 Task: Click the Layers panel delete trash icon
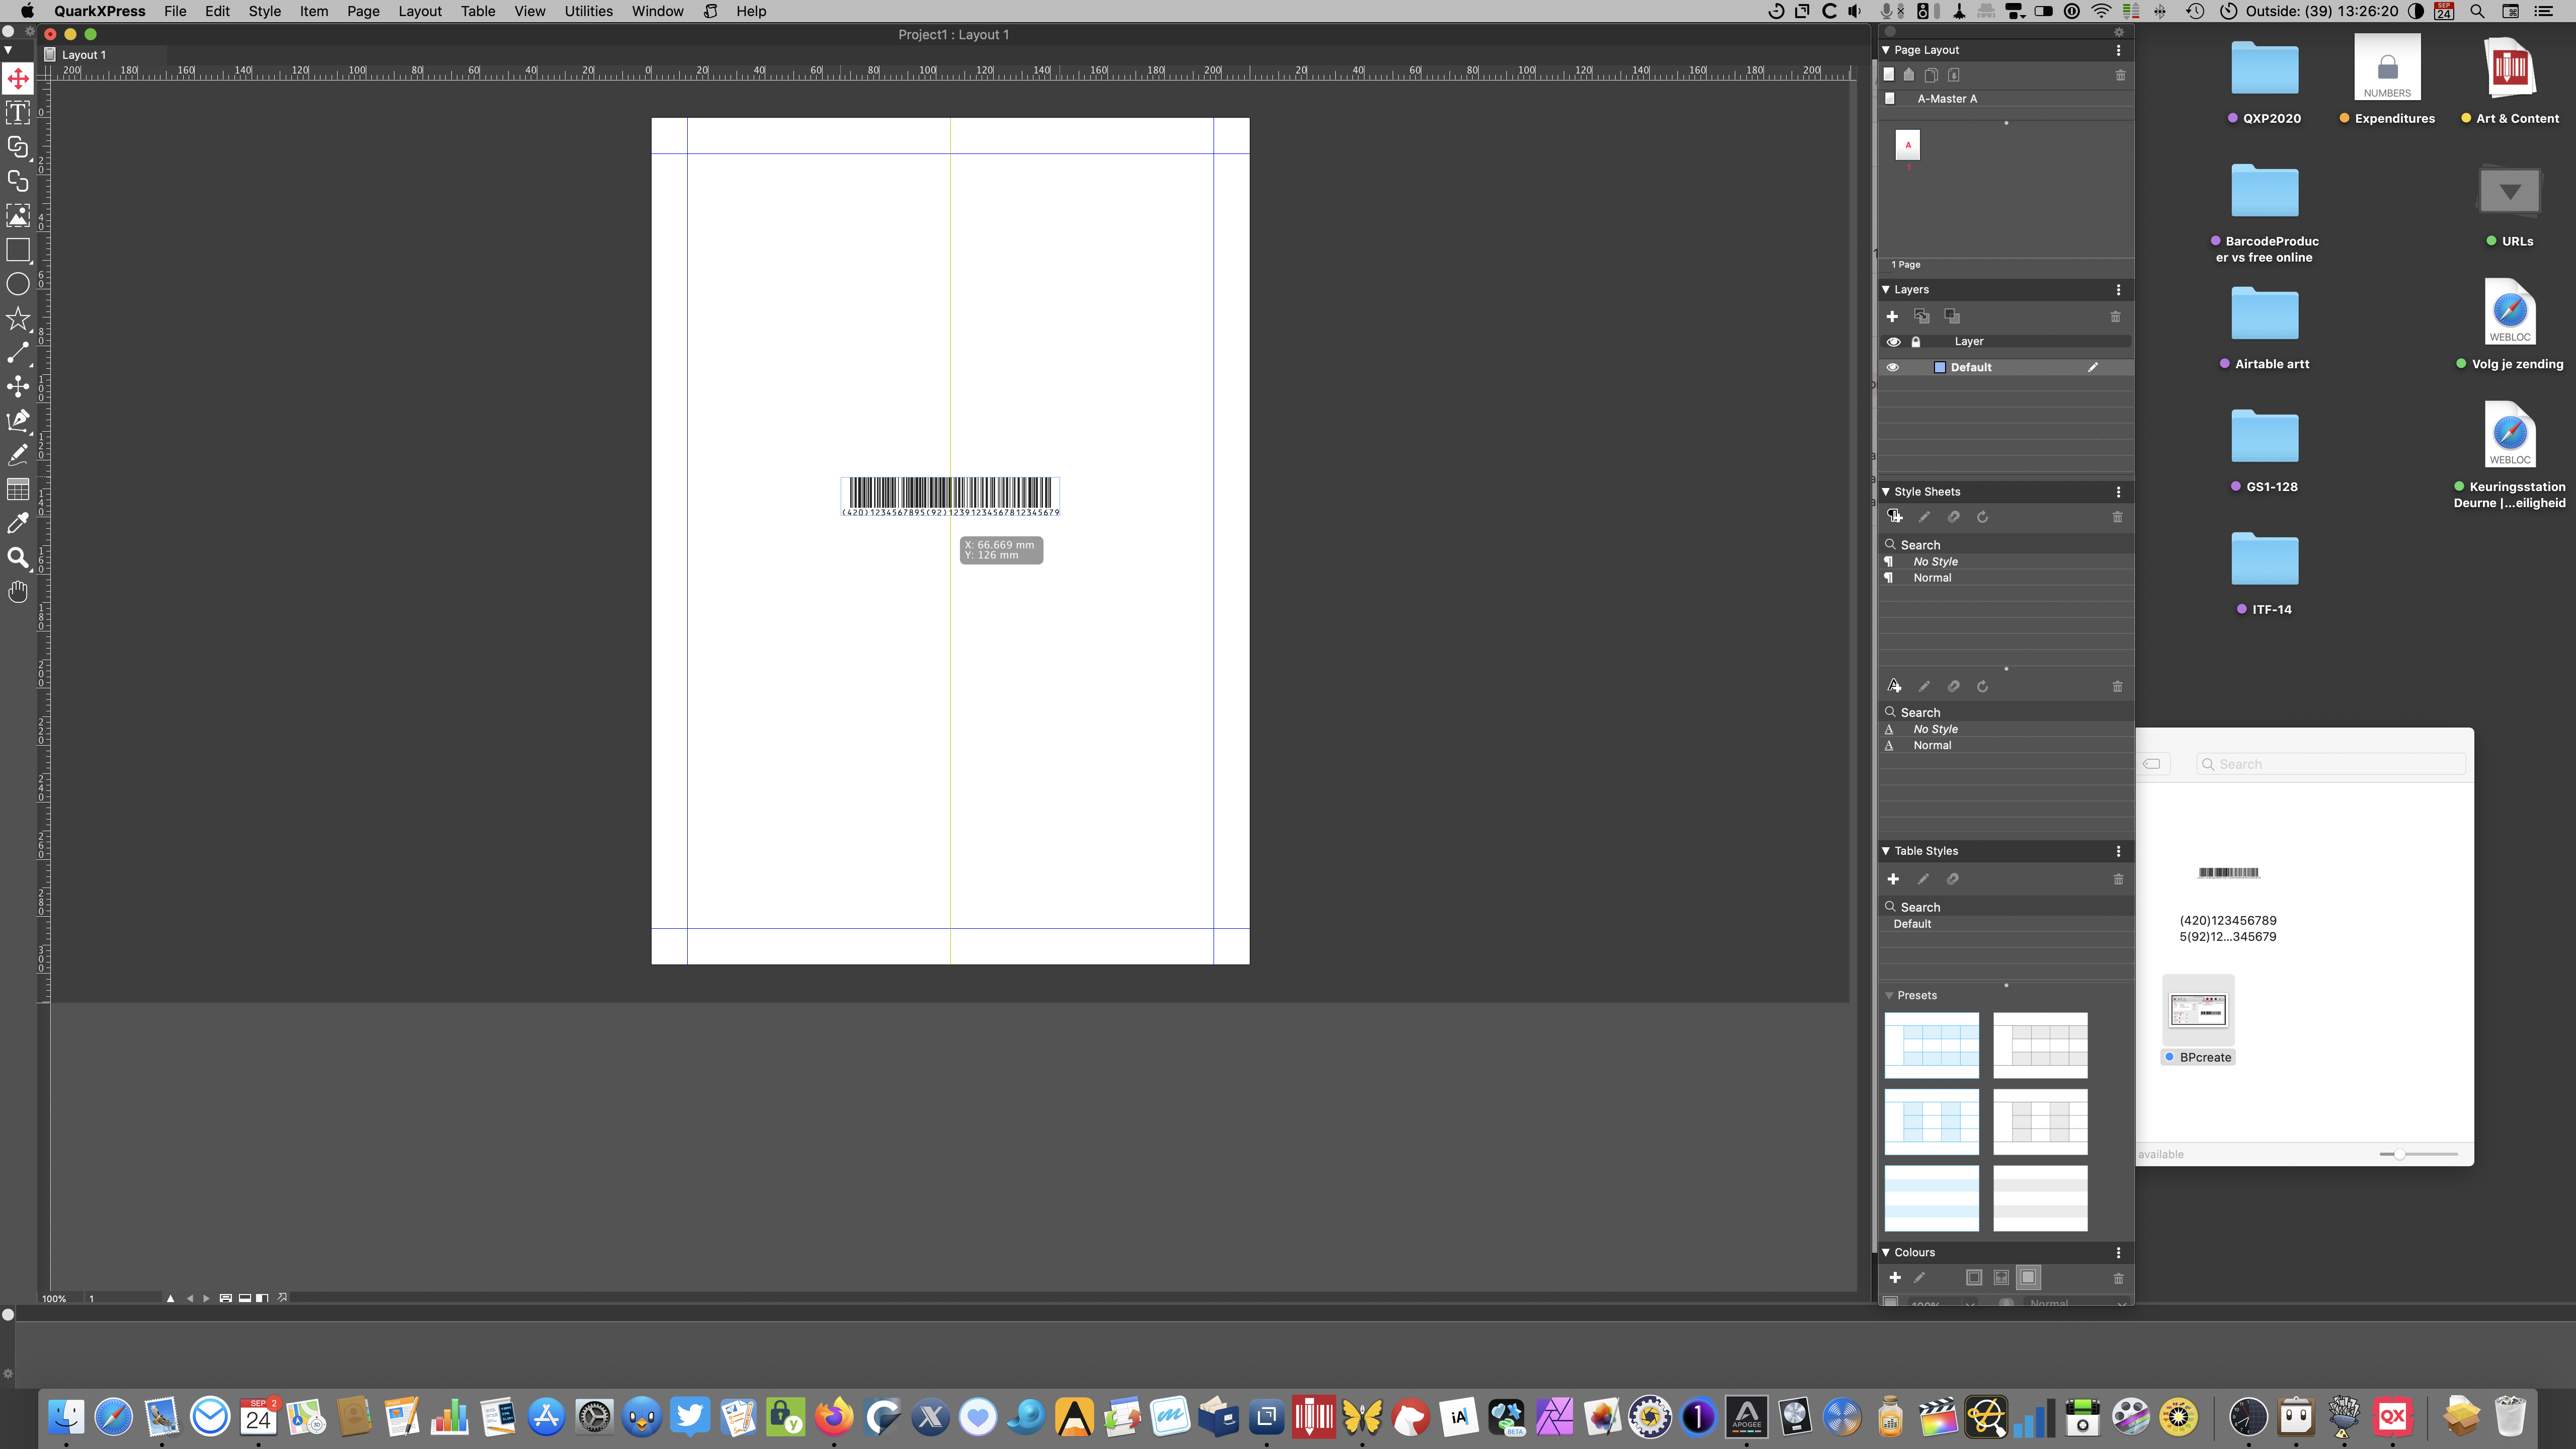[2115, 316]
